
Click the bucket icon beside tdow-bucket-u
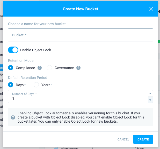(56, 148)
